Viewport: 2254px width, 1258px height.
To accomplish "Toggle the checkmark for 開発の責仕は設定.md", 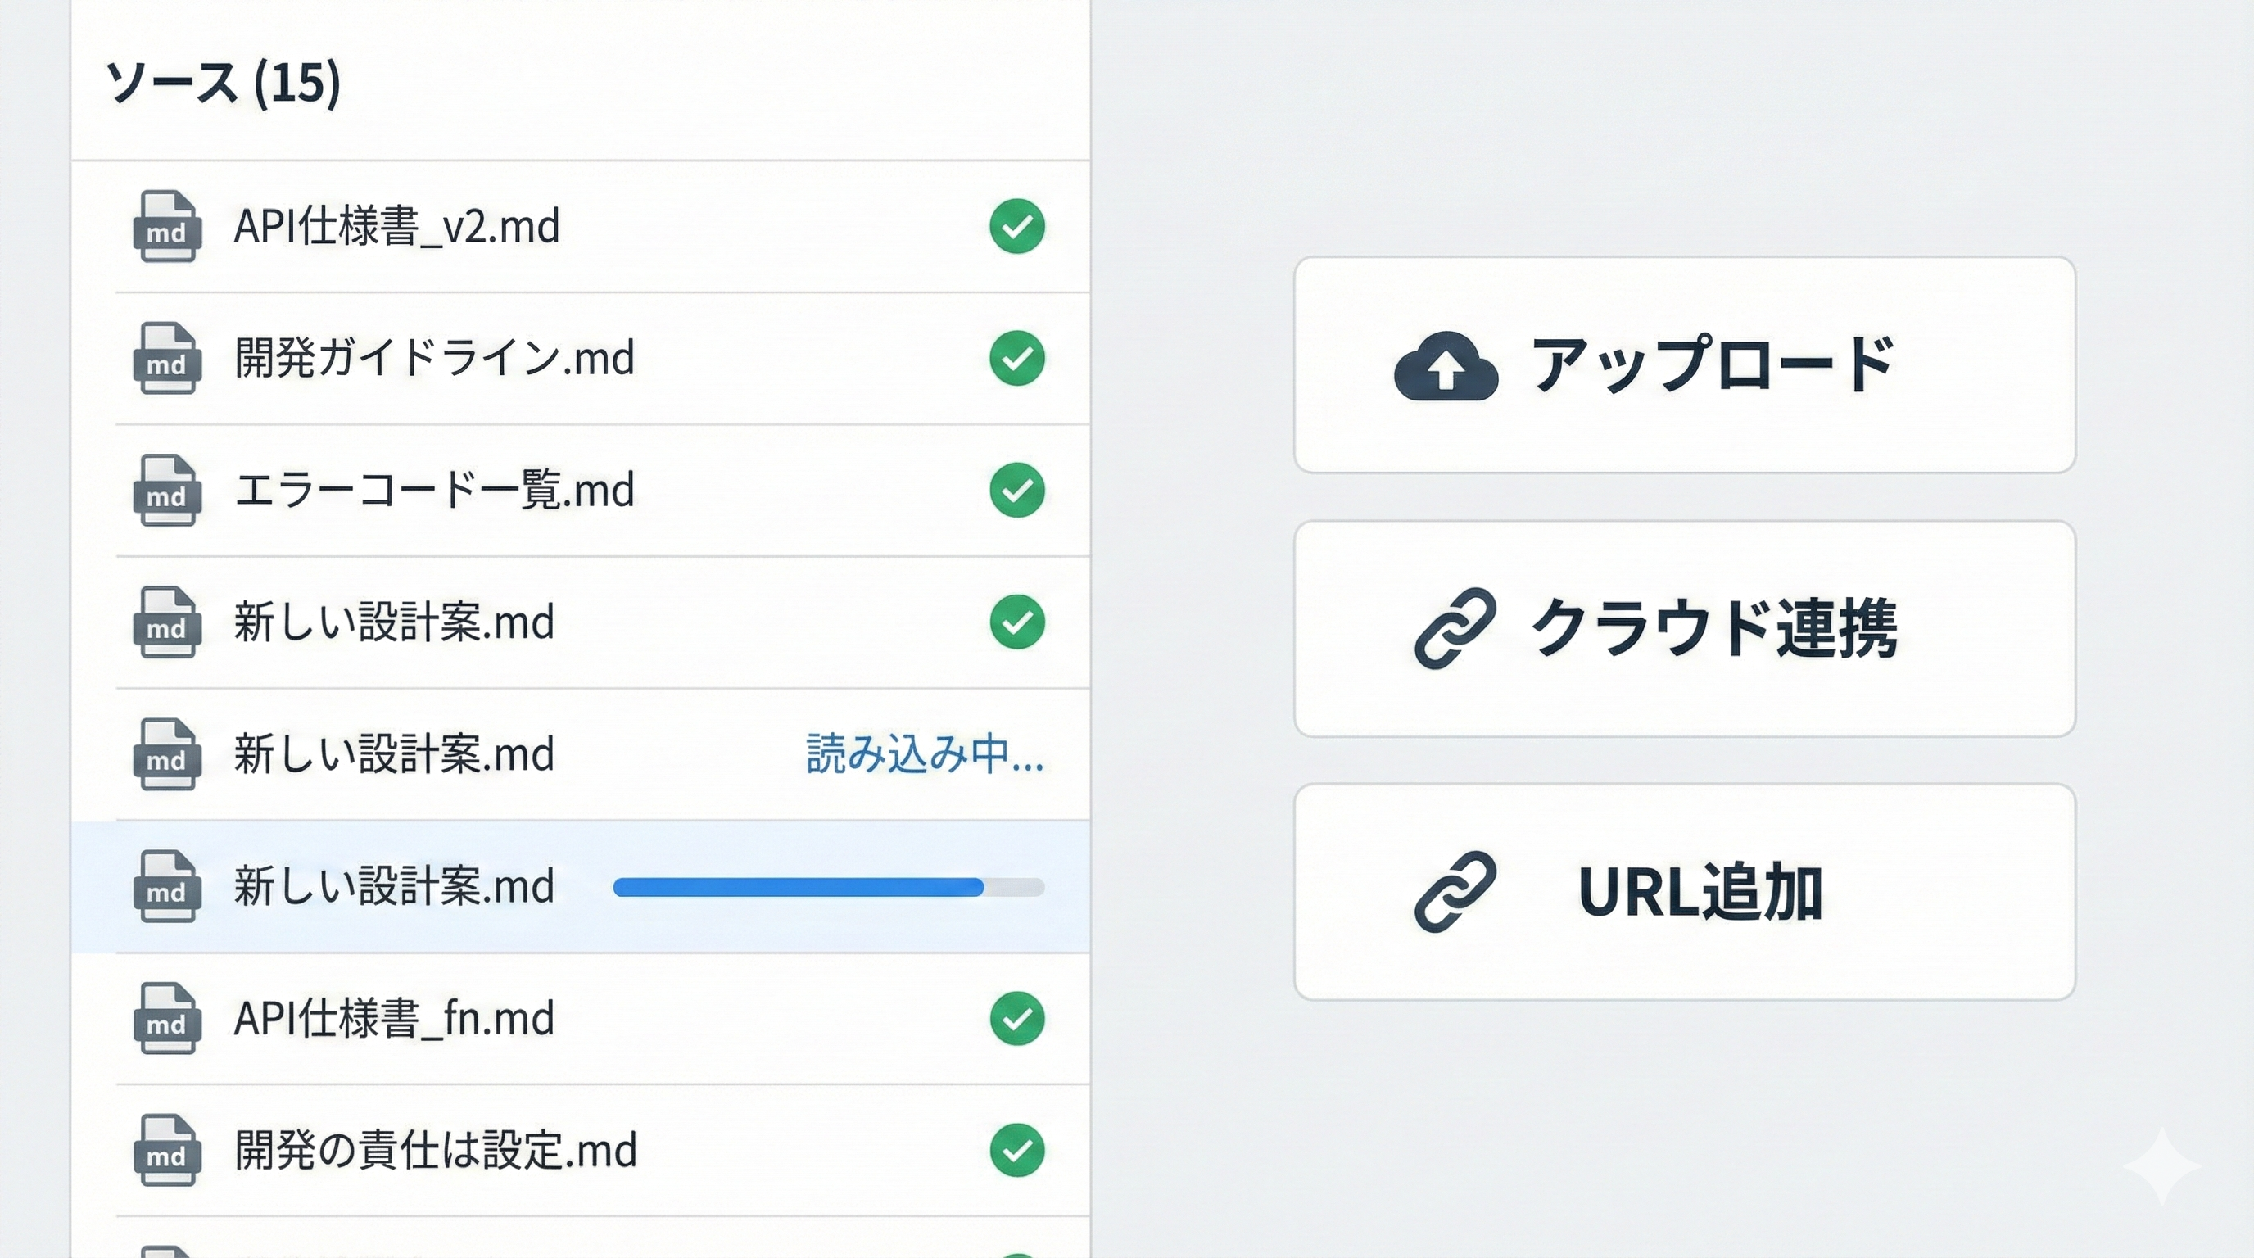I will [x=1016, y=1152].
